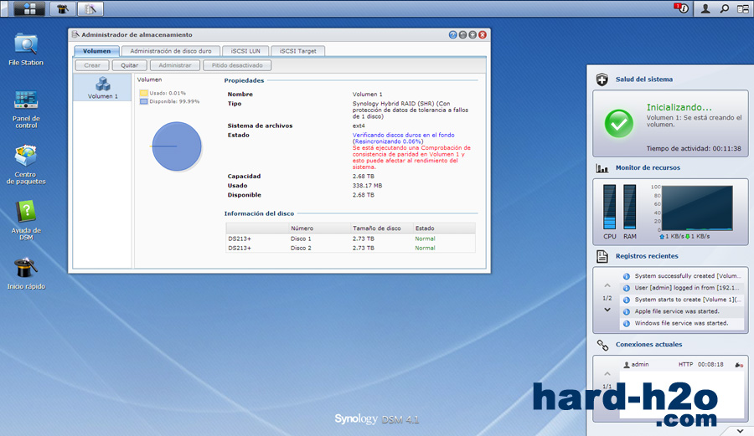
Task: Click the Administrar button
Action: point(175,65)
